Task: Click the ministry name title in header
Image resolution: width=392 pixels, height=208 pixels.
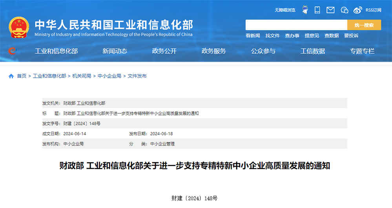Action: click(x=114, y=25)
